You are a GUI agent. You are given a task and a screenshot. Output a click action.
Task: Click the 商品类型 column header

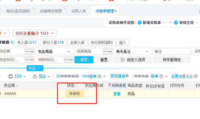[135, 86]
